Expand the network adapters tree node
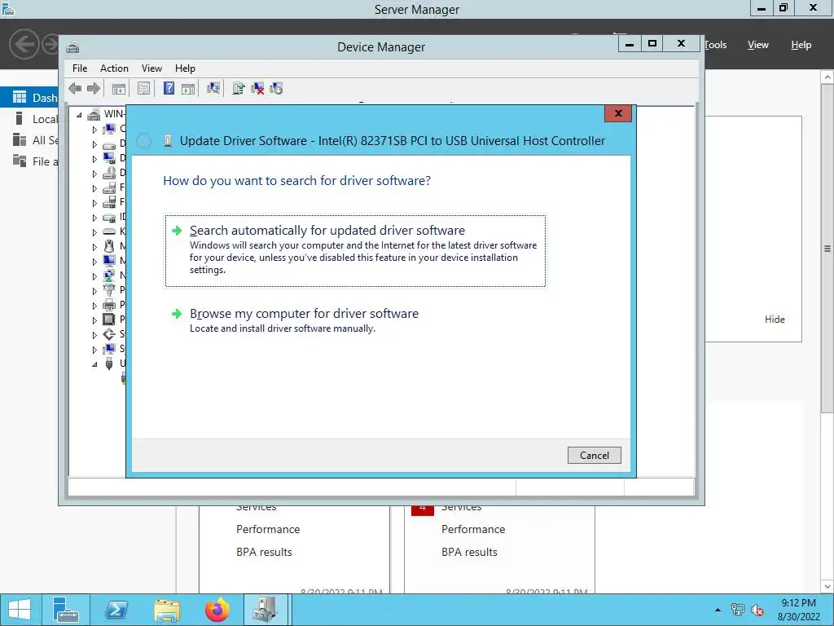 point(94,276)
